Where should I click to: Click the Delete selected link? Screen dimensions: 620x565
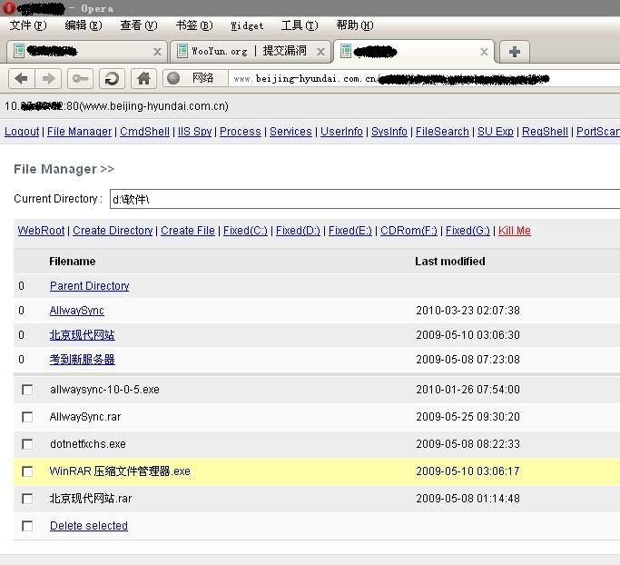pyautogui.click(x=89, y=526)
